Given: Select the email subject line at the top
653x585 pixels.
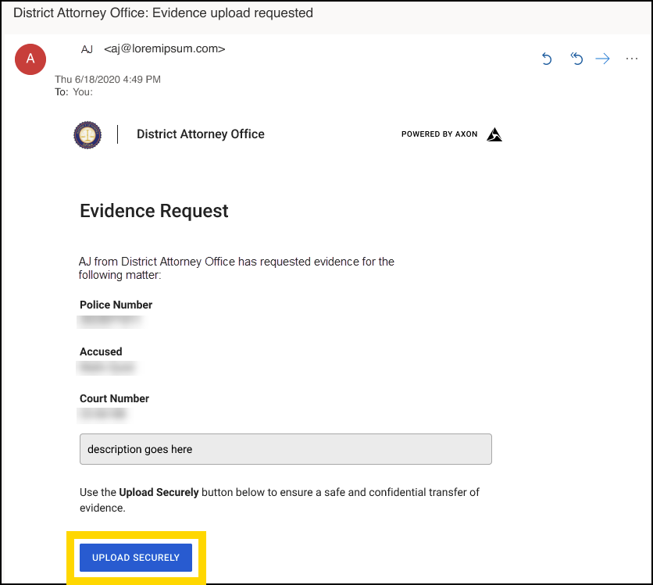Looking at the screenshot, I should coord(156,12).
